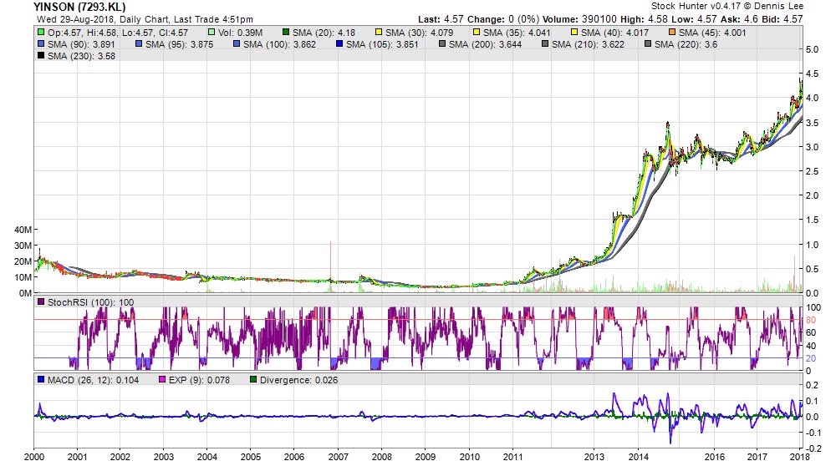Click the SMA (40) color square
This screenshot has width=836, height=466.
[x=574, y=33]
